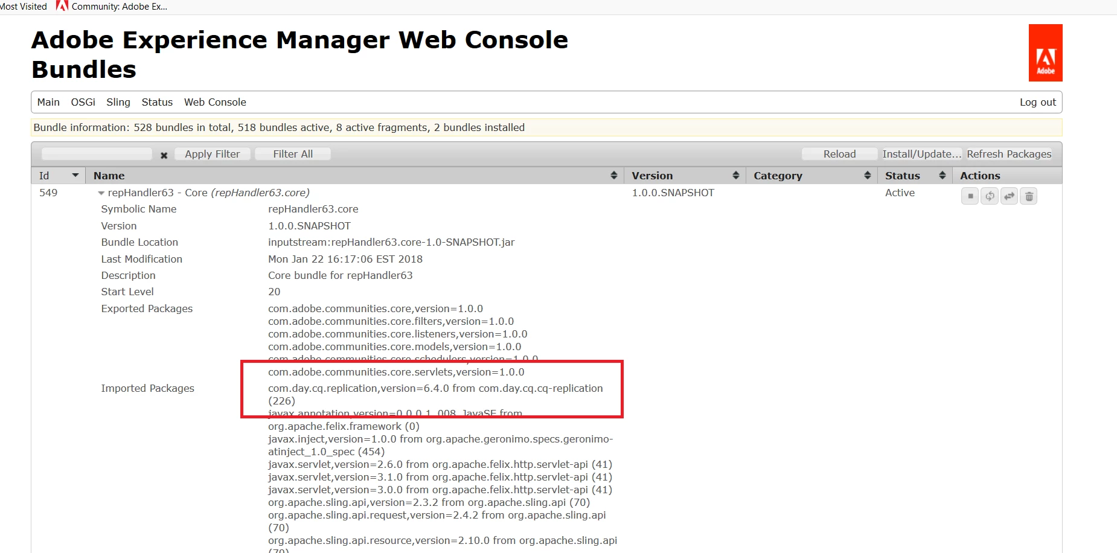The height and width of the screenshot is (553, 1117).
Task: Select the Start Level value 20
Action: pyautogui.click(x=274, y=292)
